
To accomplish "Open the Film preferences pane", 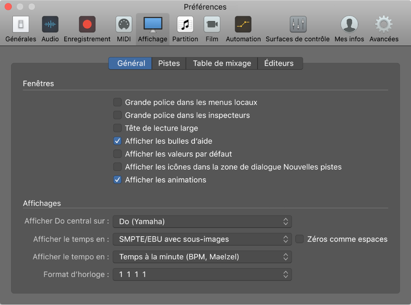I will tap(212, 29).
